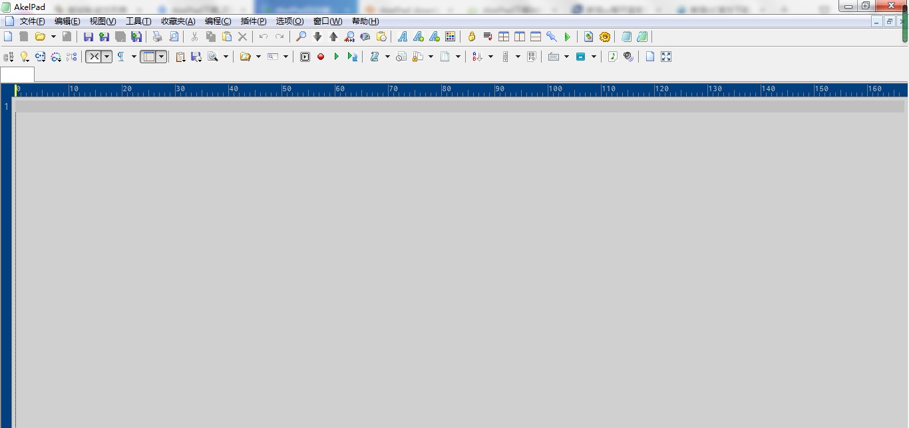
Task: Open dropdown arrow beside the Open folder icon
Action: tap(53, 37)
